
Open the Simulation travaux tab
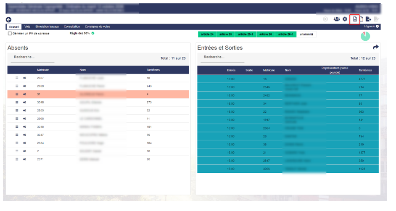point(48,26)
